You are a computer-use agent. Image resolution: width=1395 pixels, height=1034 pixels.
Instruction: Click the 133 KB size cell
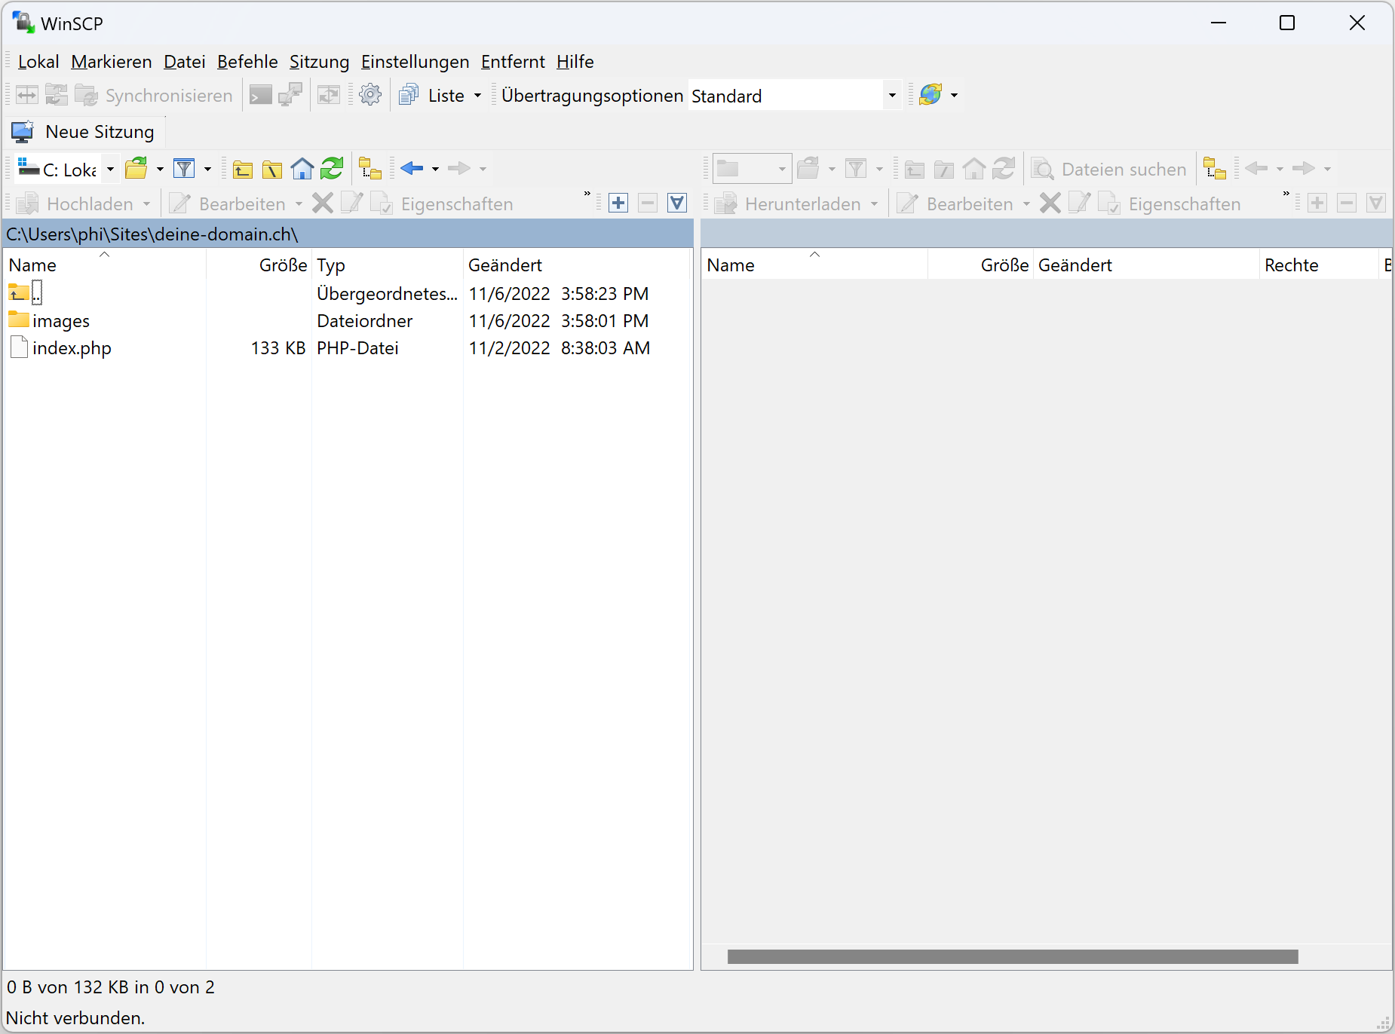pyautogui.click(x=277, y=348)
